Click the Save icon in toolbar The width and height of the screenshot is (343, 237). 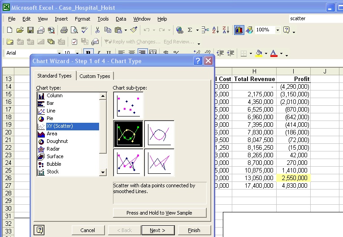click(30, 30)
